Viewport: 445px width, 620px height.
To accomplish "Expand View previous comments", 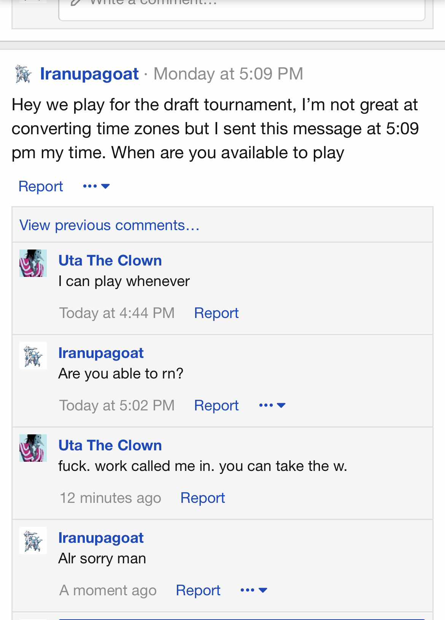I will pos(110,225).
